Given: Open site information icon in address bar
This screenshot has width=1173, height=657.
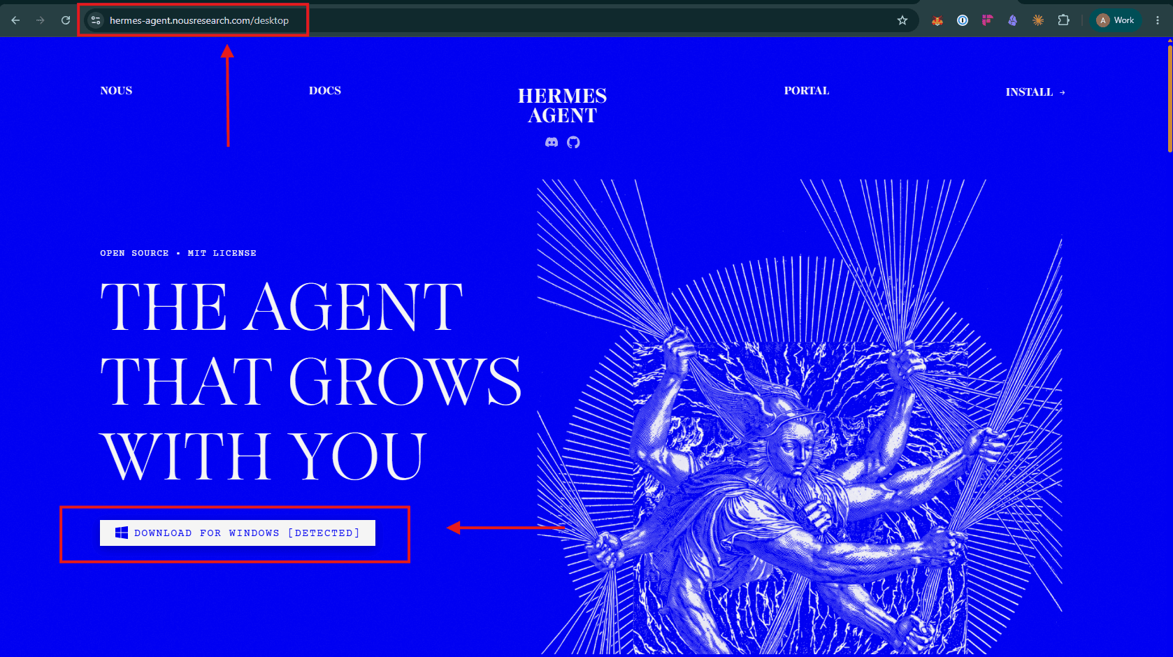Looking at the screenshot, I should coord(96,20).
